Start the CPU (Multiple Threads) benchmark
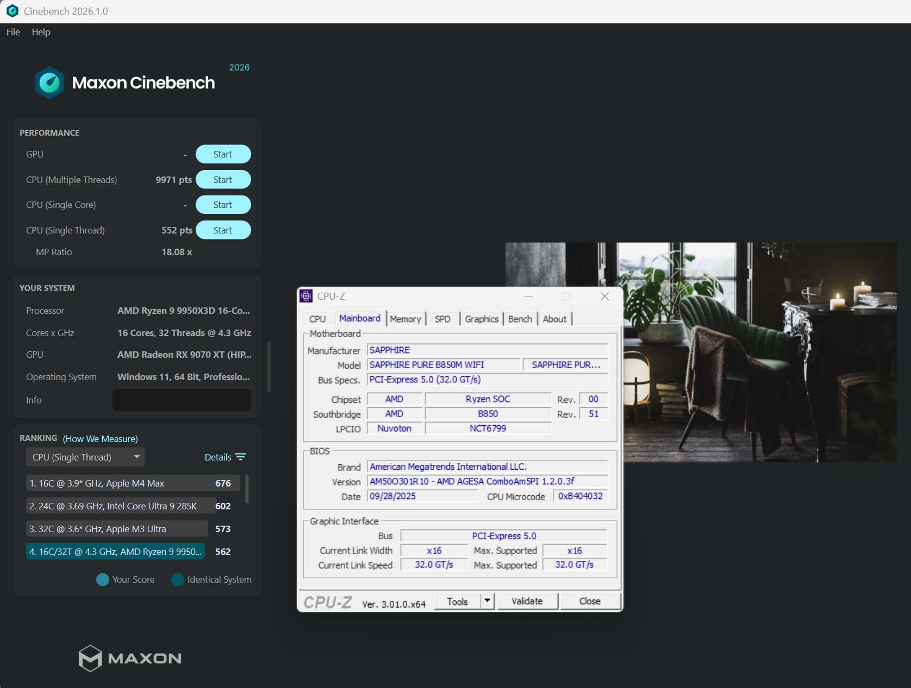Screen dimensions: 911x688 point(223,180)
